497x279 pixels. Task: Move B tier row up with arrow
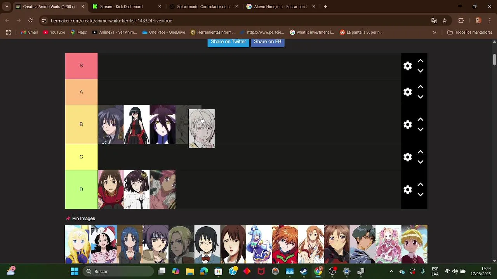(421, 119)
